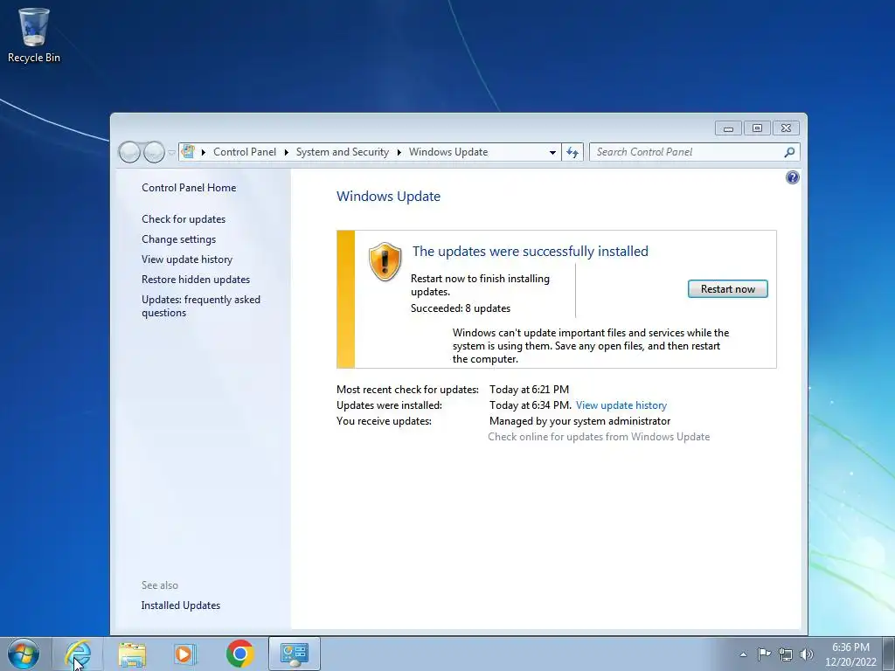Launch Google Chrome from the taskbar
The image size is (895, 671).
click(239, 654)
